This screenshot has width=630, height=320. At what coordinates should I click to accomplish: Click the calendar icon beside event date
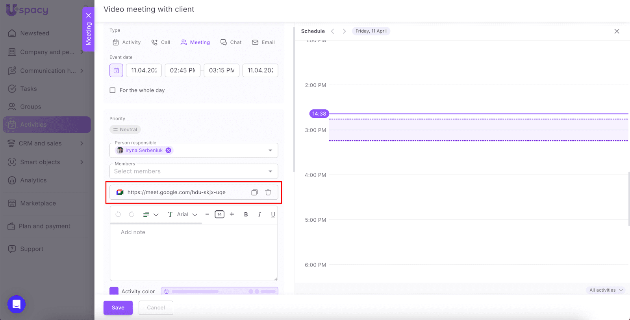pyautogui.click(x=116, y=70)
